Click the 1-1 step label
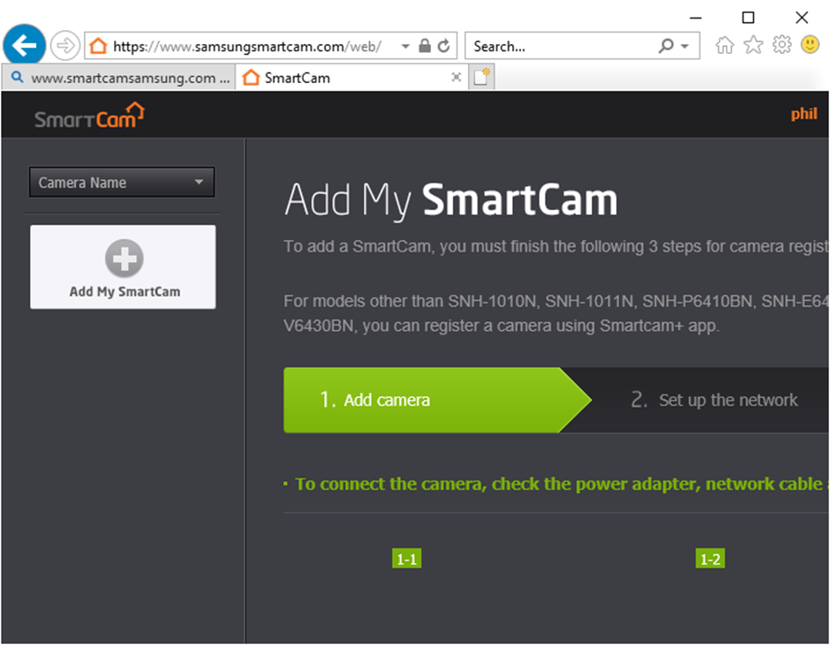The width and height of the screenshot is (830, 645). (x=406, y=559)
